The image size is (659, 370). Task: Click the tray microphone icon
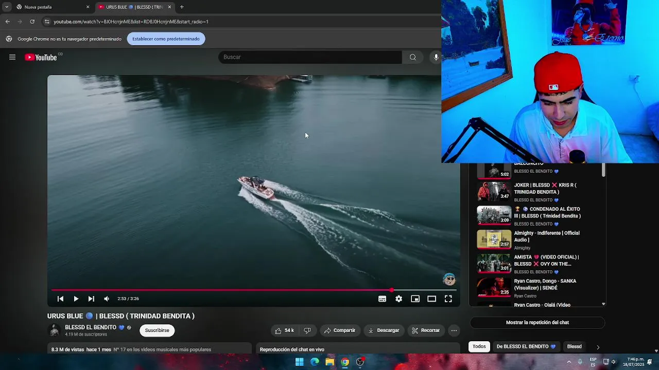(580, 362)
